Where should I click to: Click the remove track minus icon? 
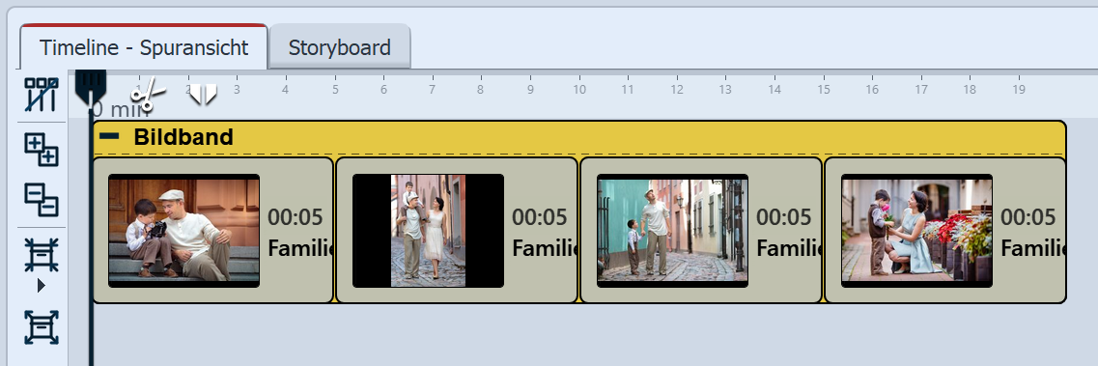tap(42, 200)
